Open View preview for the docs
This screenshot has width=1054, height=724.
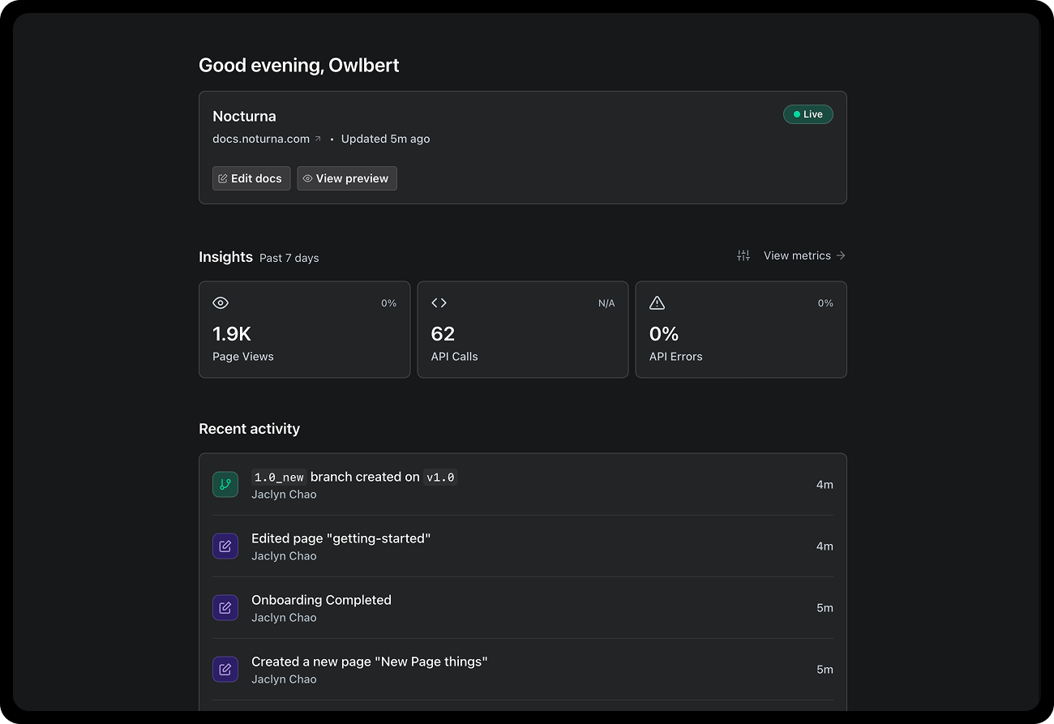click(347, 178)
